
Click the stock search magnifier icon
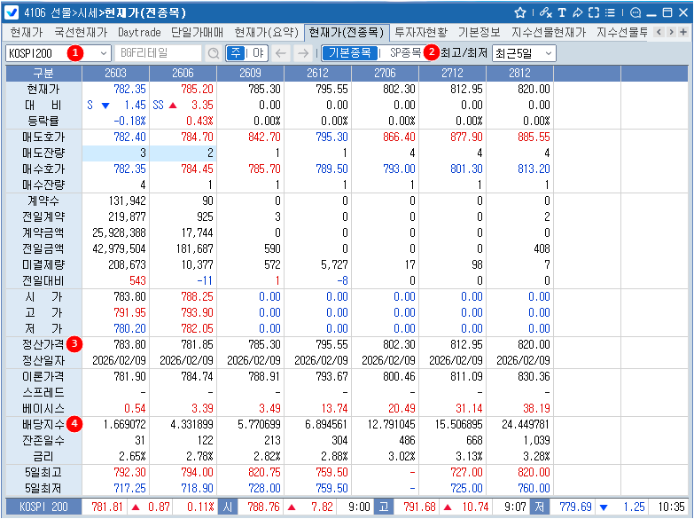coord(213,53)
